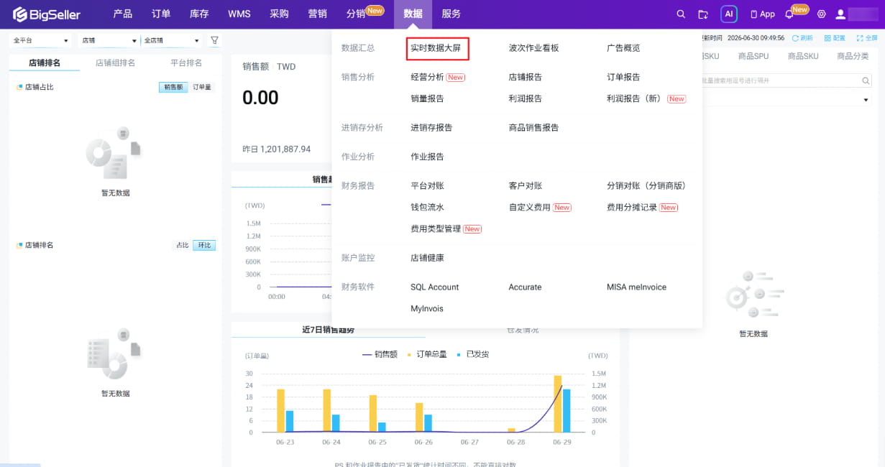Viewport: 885px width, 467px height.
Task: Toggle 占比 in the 店铺排名 panel
Action: [x=183, y=245]
